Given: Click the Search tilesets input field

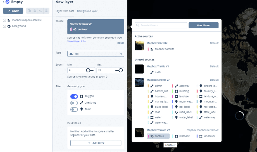Looking at the screenshot, I should click(161, 25).
